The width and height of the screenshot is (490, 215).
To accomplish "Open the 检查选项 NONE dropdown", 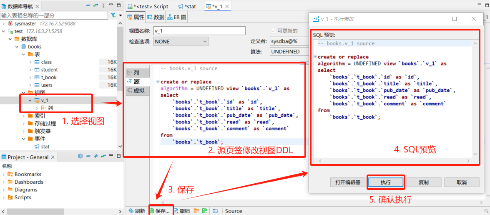I will coord(181,41).
